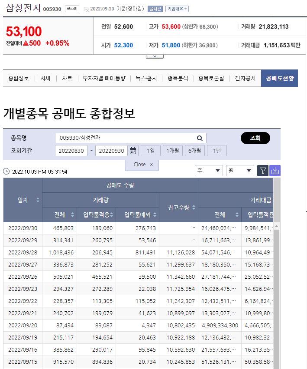This screenshot has width=307, height=369.
Task: Open the 전자공시 tab
Action: [x=245, y=79]
